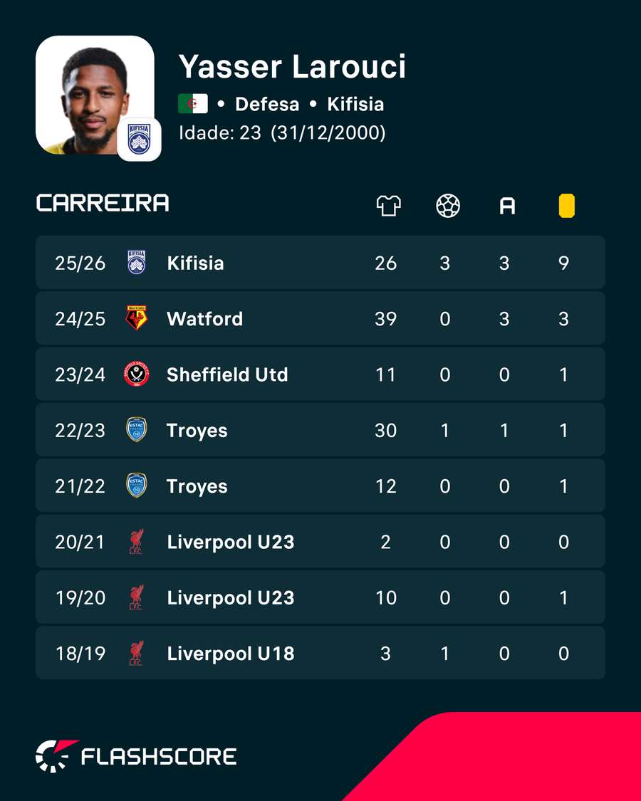Viewport: 641px width, 801px height.
Task: Open Liverpool U18 team link
Action: coord(231,654)
